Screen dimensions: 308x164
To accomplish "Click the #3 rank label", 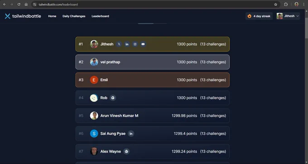I will coord(81,80).
